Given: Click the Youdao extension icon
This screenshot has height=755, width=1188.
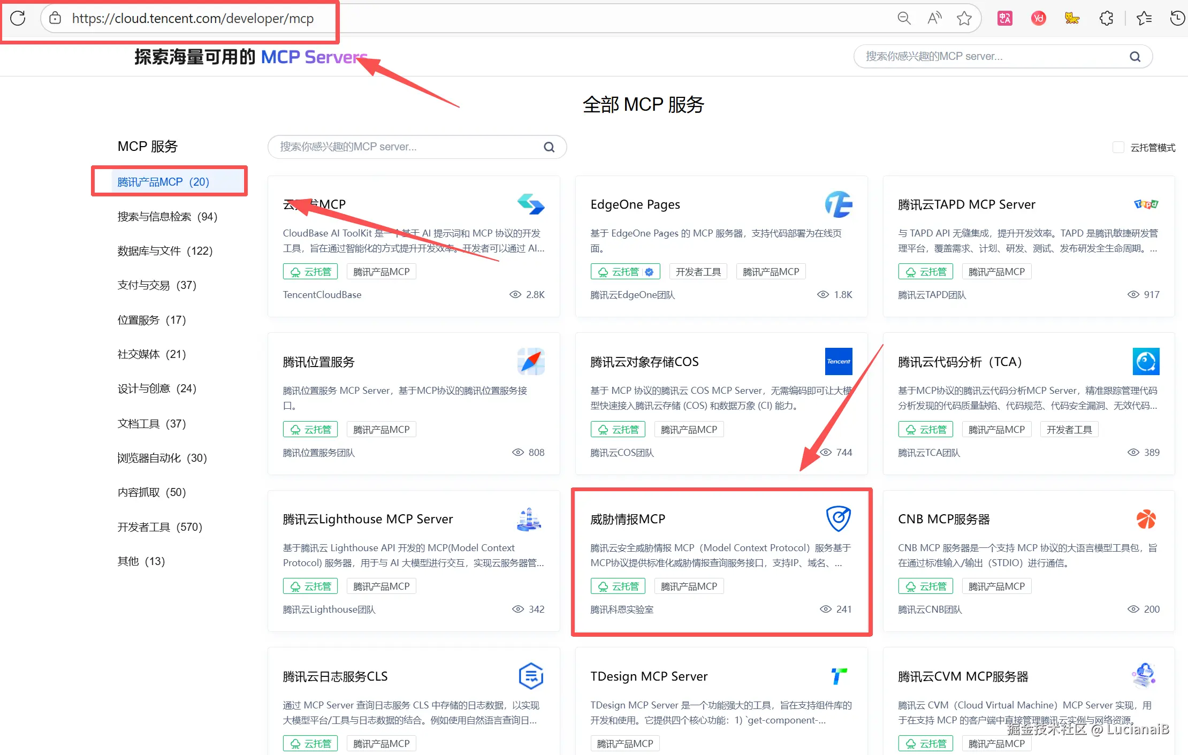Looking at the screenshot, I should [1038, 18].
